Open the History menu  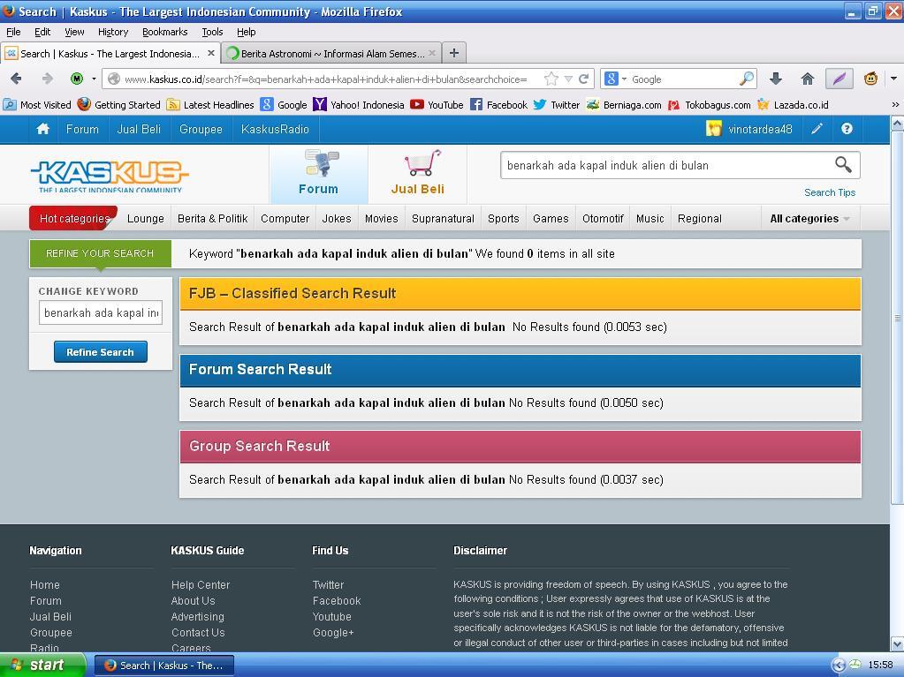click(113, 32)
